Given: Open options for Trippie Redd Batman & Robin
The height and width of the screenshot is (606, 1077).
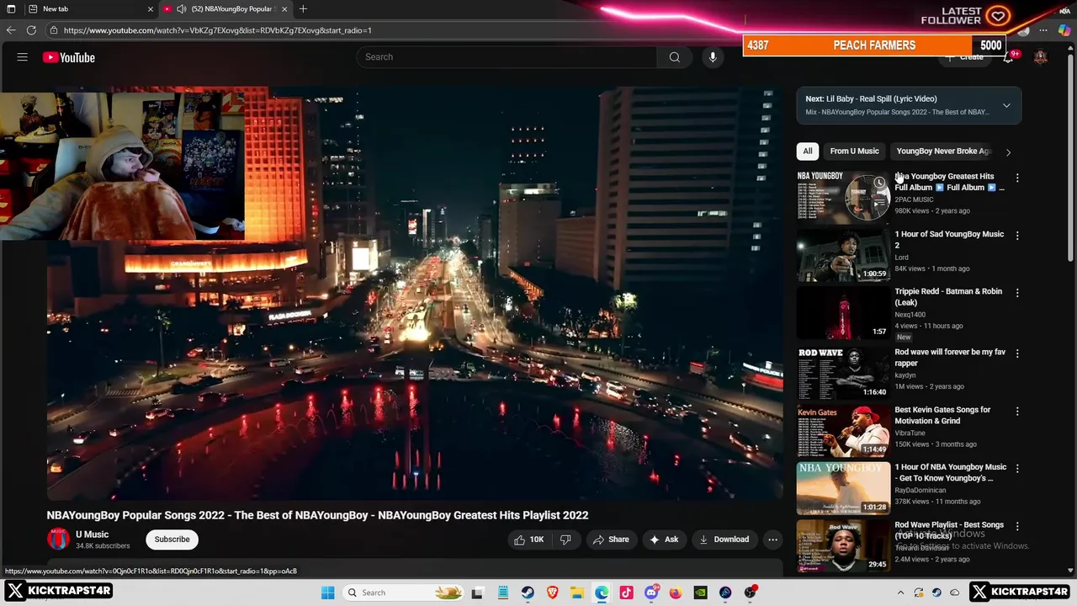Looking at the screenshot, I should (x=1017, y=293).
